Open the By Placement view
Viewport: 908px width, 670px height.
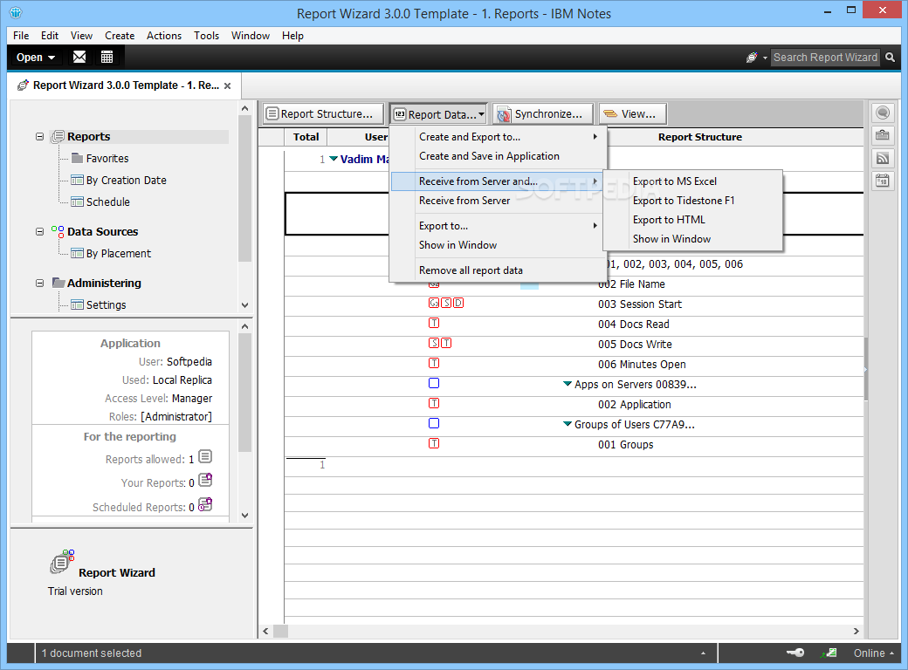118,253
